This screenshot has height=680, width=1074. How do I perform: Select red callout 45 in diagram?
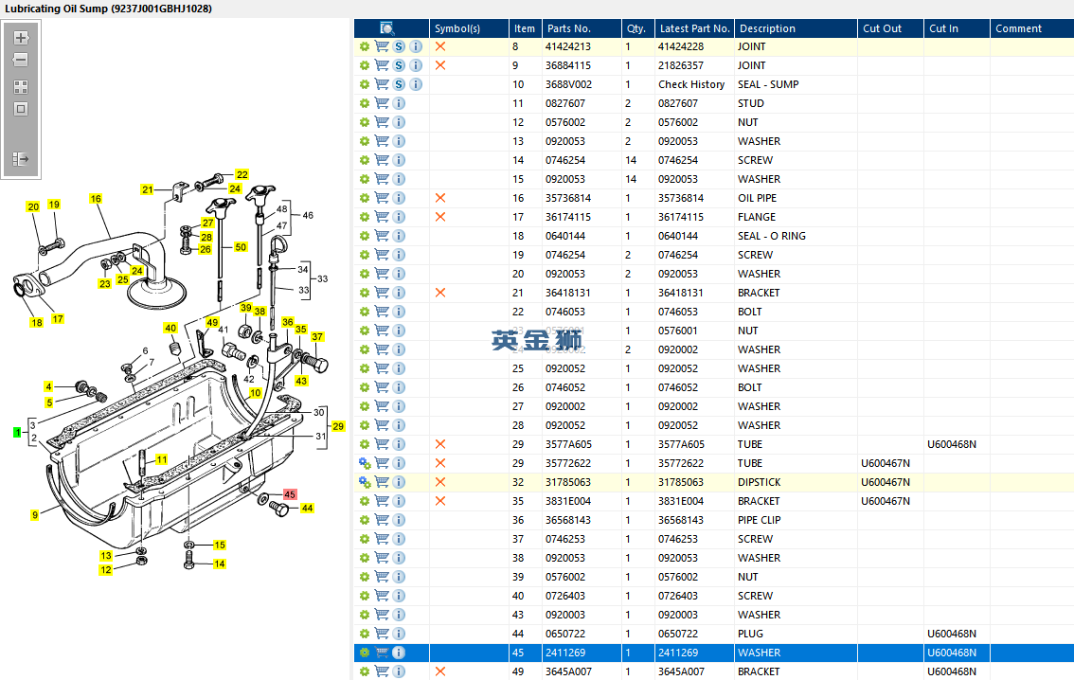[290, 494]
